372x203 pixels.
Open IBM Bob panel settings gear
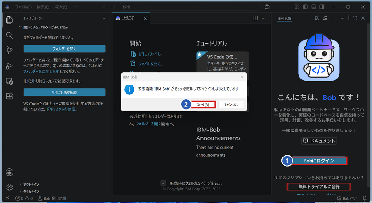[x=317, y=18]
